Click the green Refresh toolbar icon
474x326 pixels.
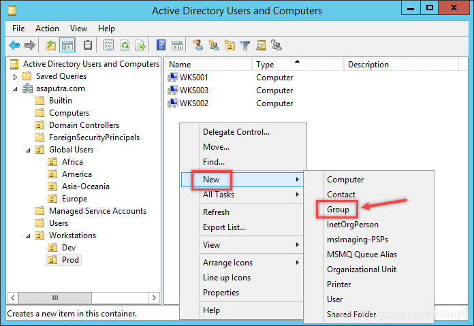coord(125,46)
